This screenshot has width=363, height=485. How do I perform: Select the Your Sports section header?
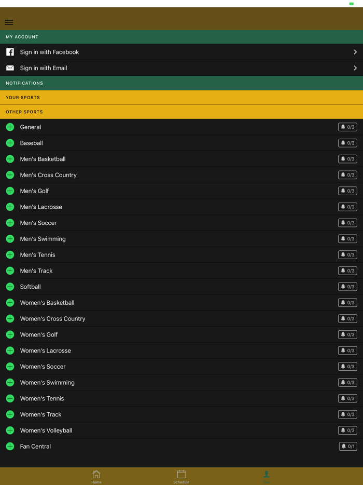pyautogui.click(x=181, y=98)
